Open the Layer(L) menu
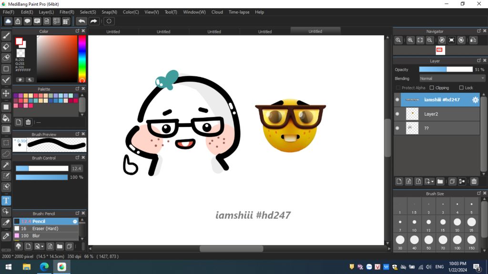This screenshot has width=488, height=274. coord(46,12)
